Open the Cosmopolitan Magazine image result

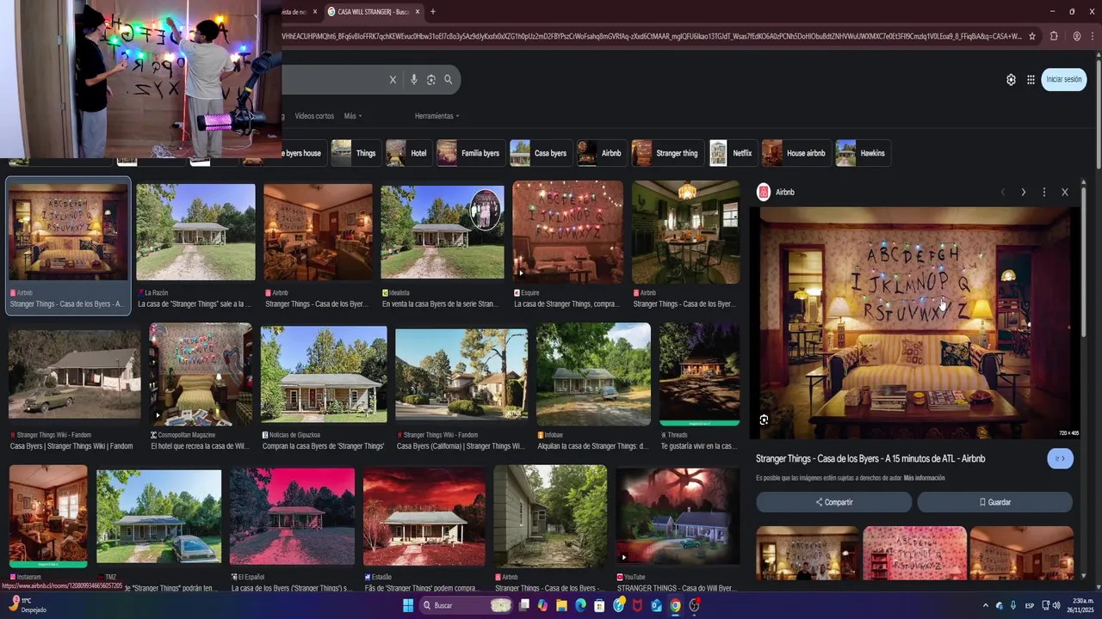coord(201,374)
